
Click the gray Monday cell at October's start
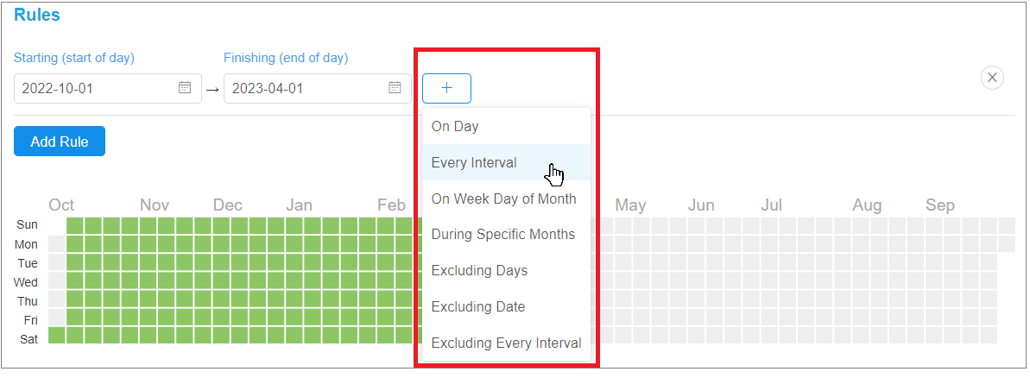[x=57, y=243]
